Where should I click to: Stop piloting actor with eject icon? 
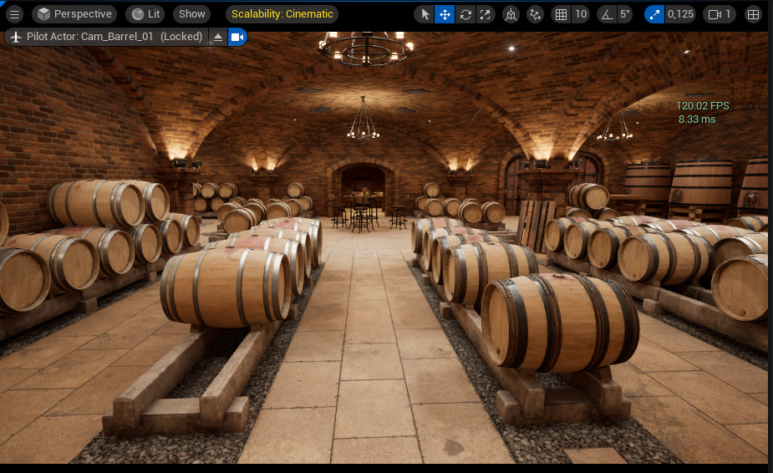[x=218, y=37]
